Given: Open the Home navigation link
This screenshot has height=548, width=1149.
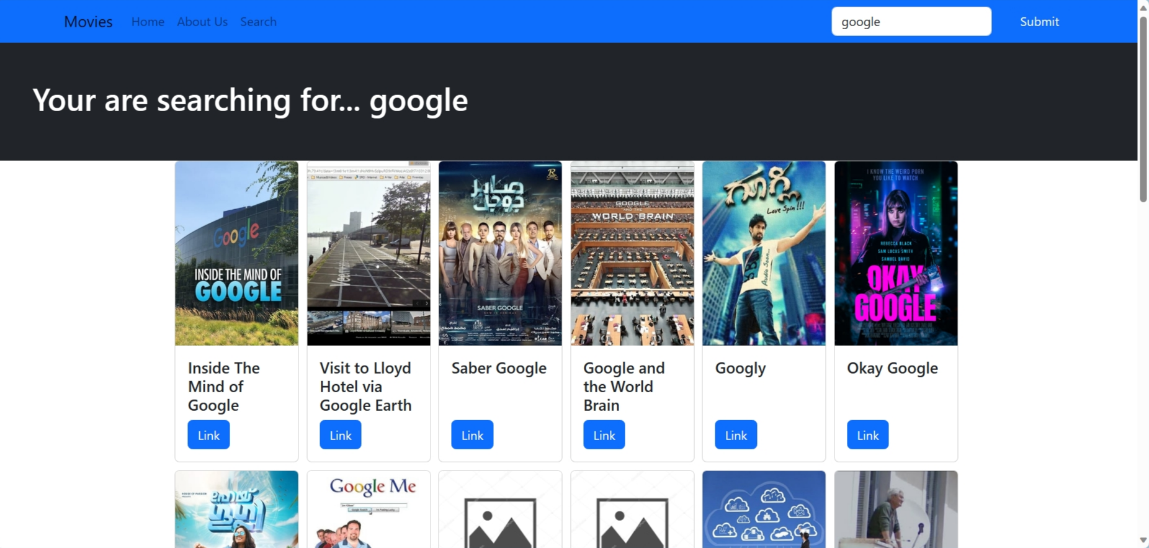Looking at the screenshot, I should 148,22.
